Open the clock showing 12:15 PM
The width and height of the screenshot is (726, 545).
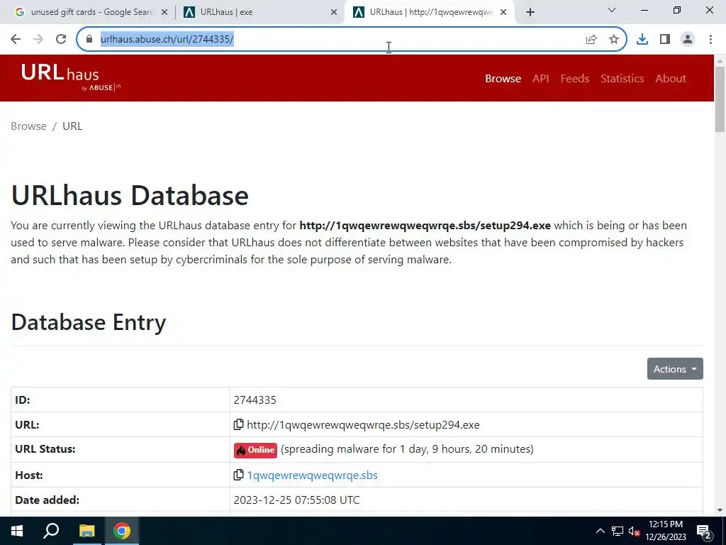(x=666, y=531)
